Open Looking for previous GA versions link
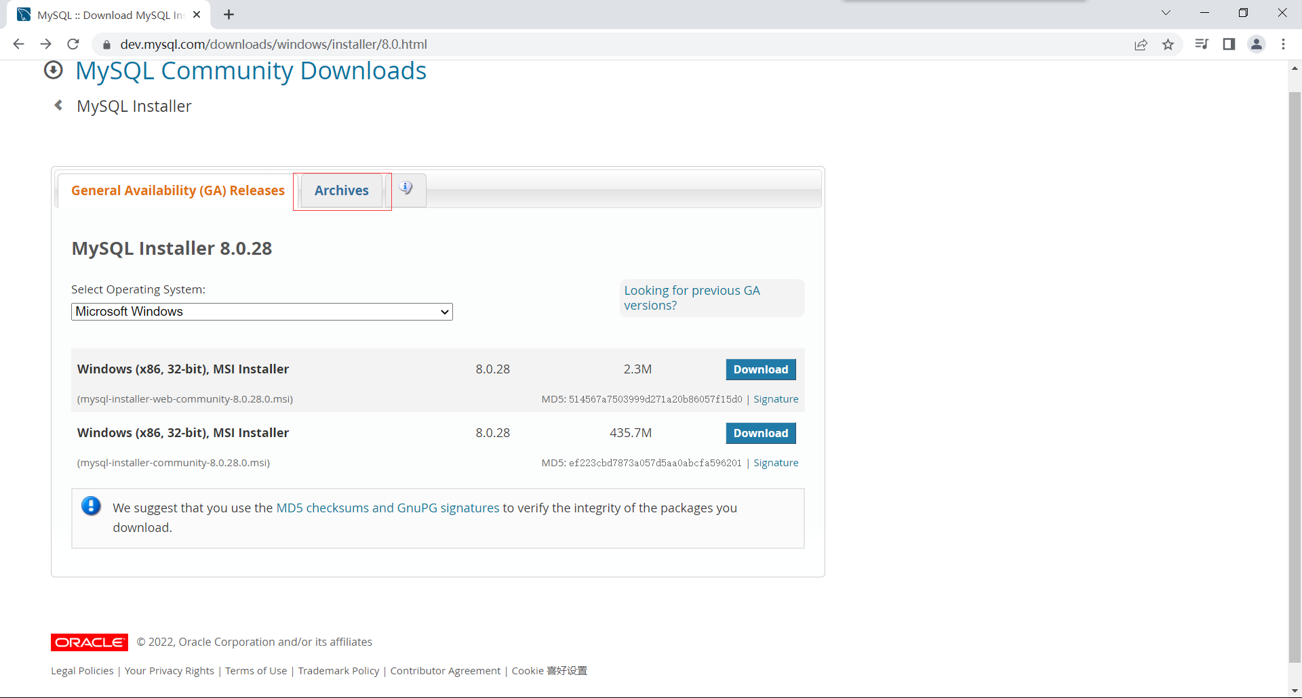Image resolution: width=1302 pixels, height=698 pixels. pos(691,297)
